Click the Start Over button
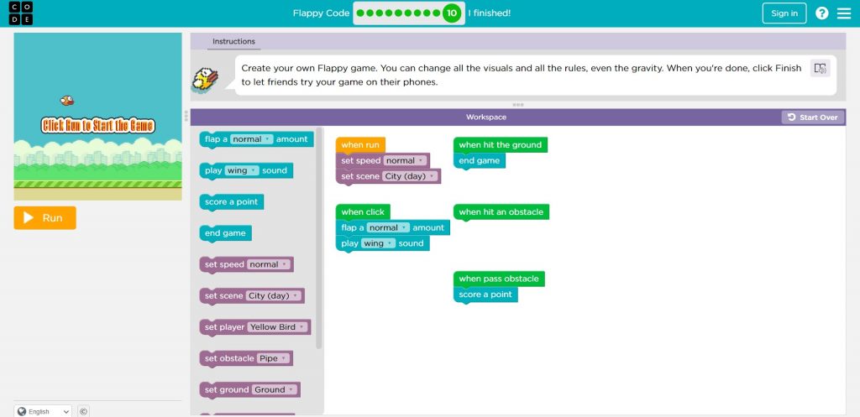The image size is (860, 417). coord(813,117)
